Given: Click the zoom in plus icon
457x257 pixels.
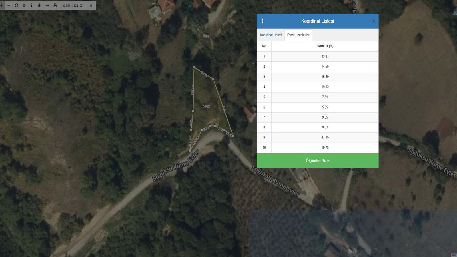Looking at the screenshot, I should point(1,5).
